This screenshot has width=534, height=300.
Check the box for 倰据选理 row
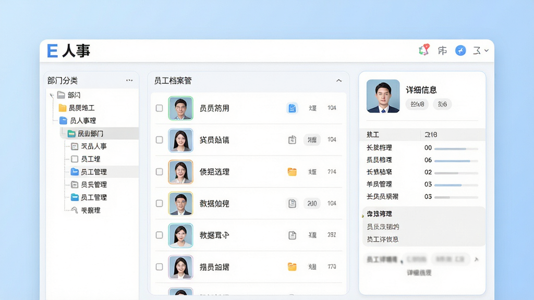(x=159, y=172)
